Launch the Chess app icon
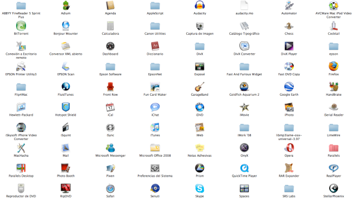The width and height of the screenshot is (354, 201). (x=289, y=25)
